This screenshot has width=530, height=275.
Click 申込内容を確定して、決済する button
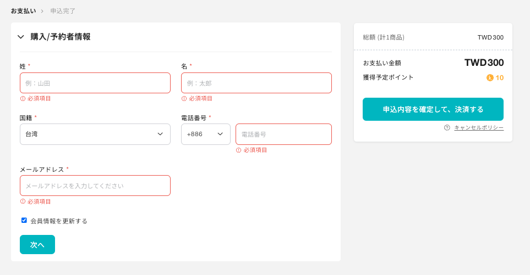433,109
